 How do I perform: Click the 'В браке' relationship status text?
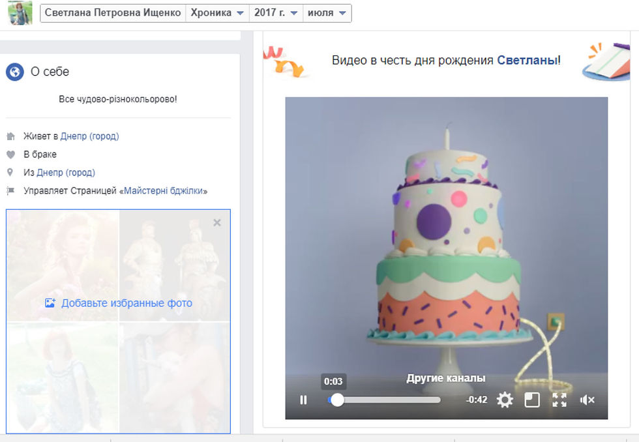[40, 155]
